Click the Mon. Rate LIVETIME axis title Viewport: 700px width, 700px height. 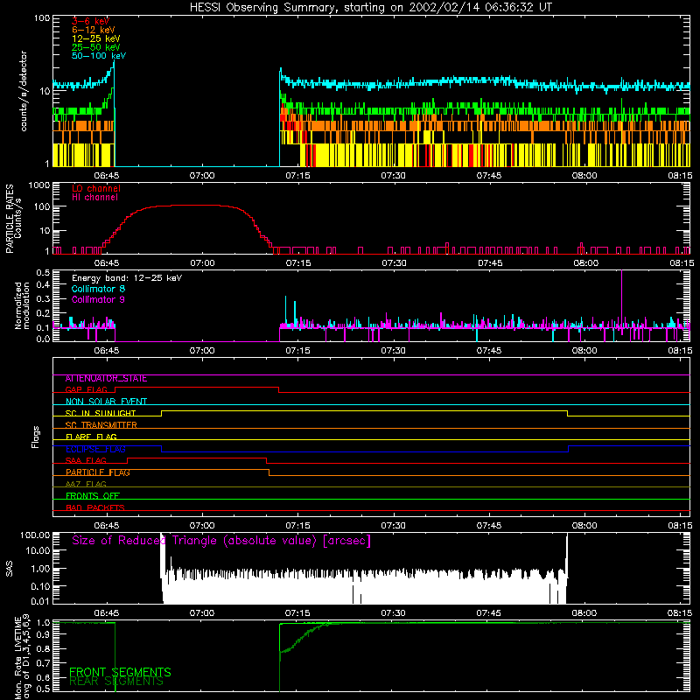click(21, 657)
